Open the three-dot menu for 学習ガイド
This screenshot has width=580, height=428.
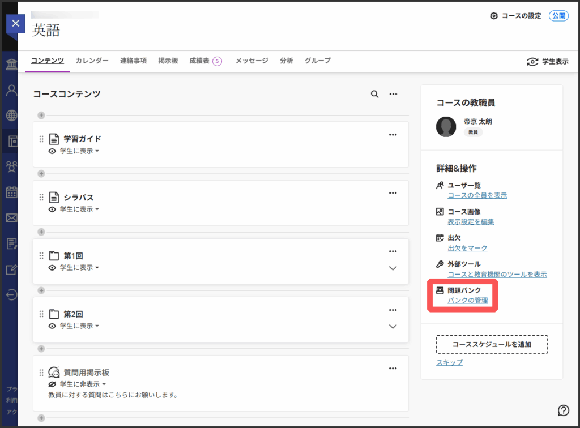(393, 135)
